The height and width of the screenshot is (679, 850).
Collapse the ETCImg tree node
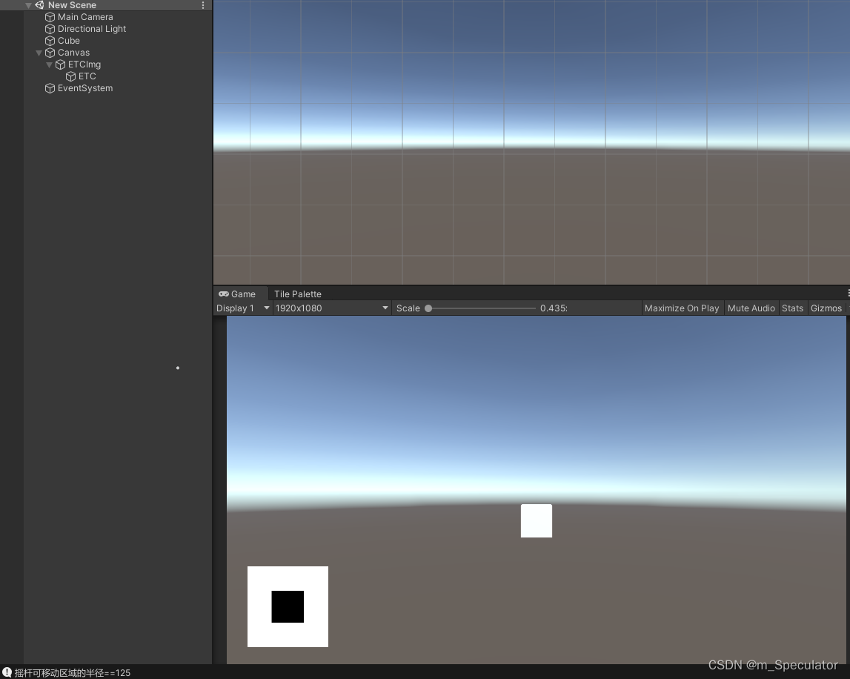click(x=49, y=65)
